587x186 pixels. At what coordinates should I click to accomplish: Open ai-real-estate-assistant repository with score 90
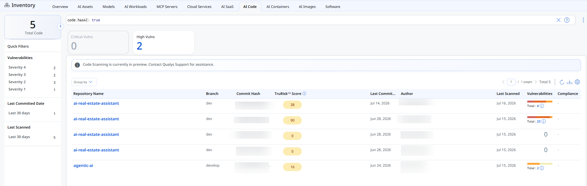[96, 119]
